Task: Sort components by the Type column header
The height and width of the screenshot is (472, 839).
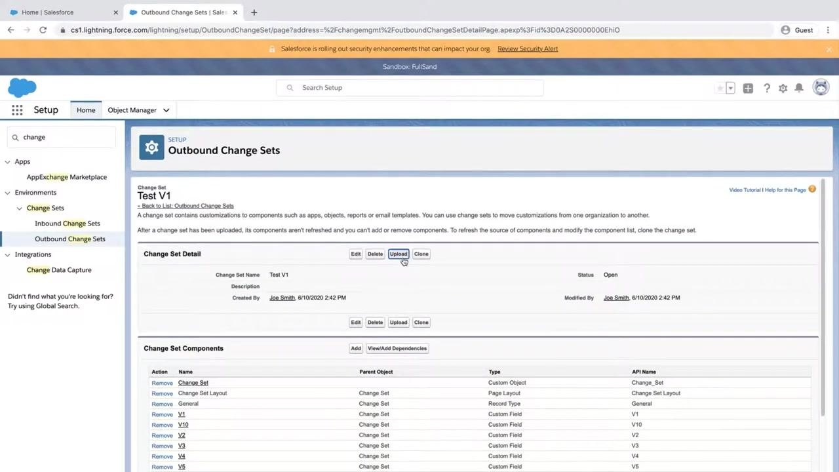Action: [494, 372]
